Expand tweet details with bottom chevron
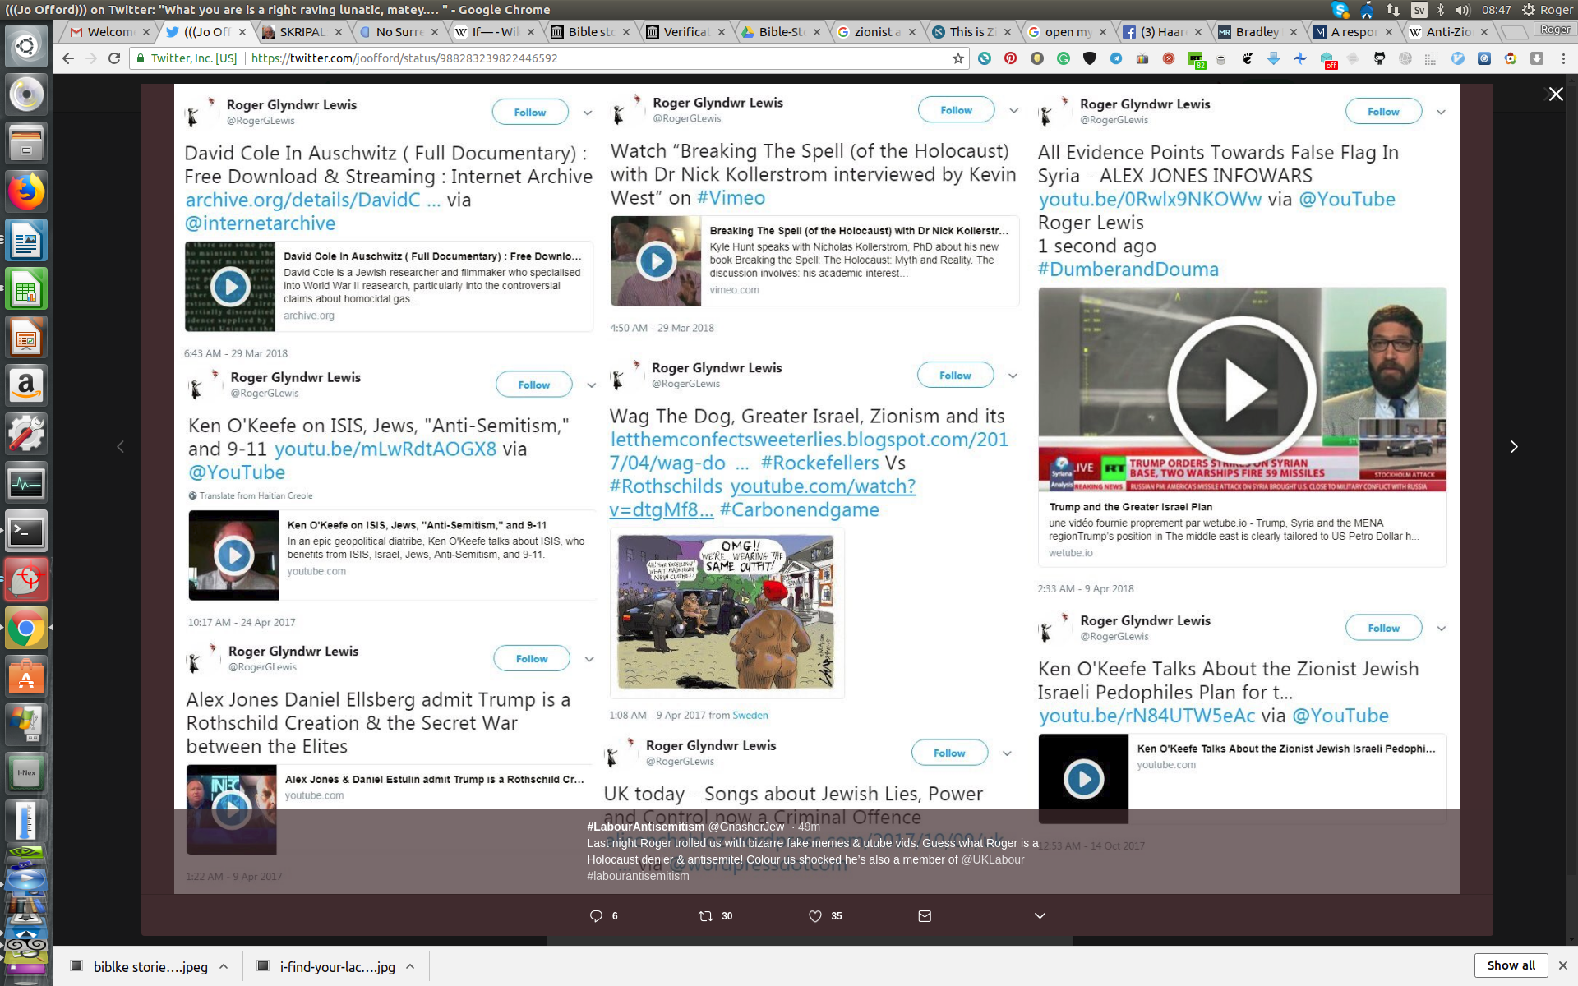This screenshot has width=1578, height=986. (1040, 915)
